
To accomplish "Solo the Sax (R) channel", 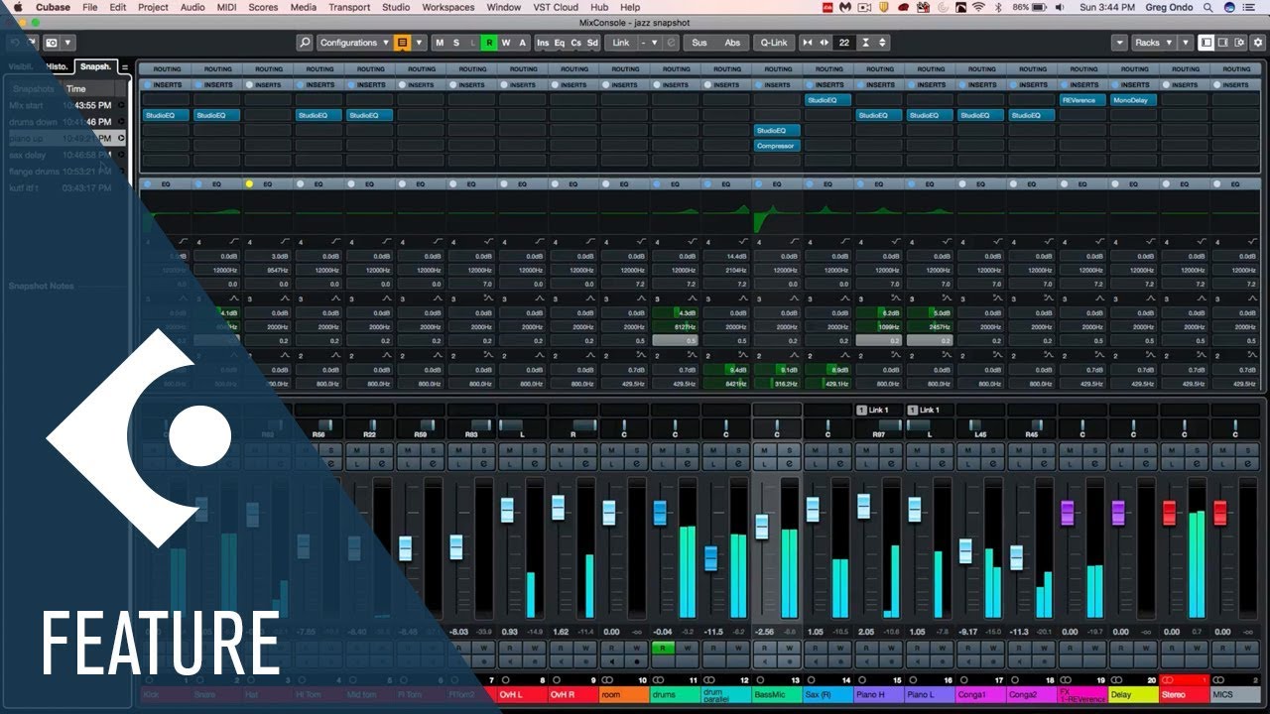I will (840, 450).
